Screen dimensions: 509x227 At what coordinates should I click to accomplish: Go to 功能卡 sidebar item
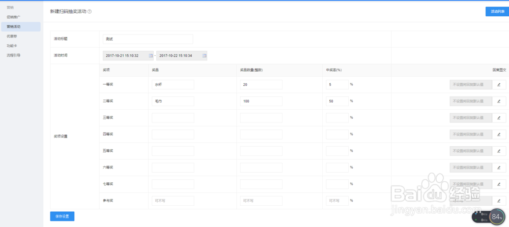[x=13, y=46]
